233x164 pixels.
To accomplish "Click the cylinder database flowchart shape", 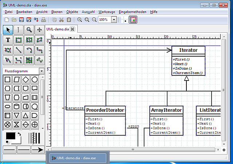I will [16, 107].
